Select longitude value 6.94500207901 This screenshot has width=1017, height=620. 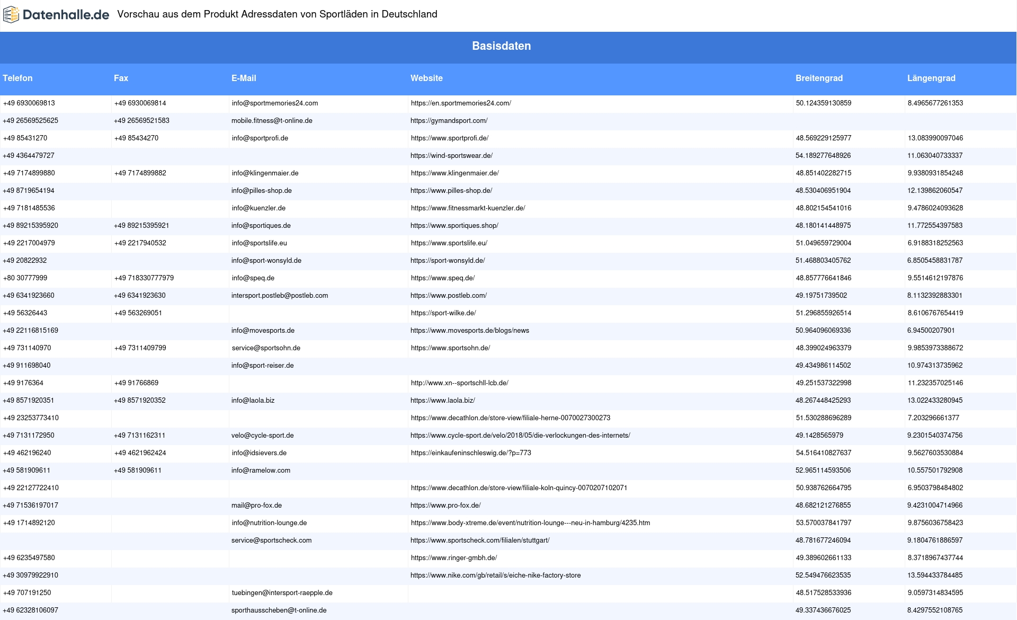[931, 331]
